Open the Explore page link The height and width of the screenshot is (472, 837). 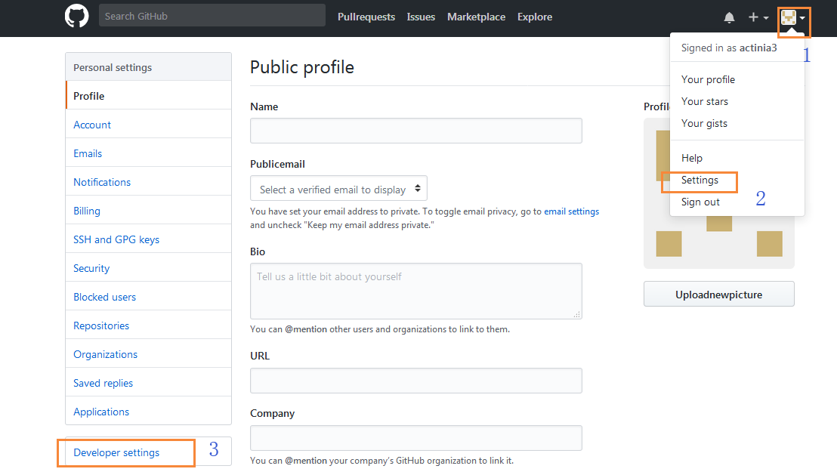[535, 17]
